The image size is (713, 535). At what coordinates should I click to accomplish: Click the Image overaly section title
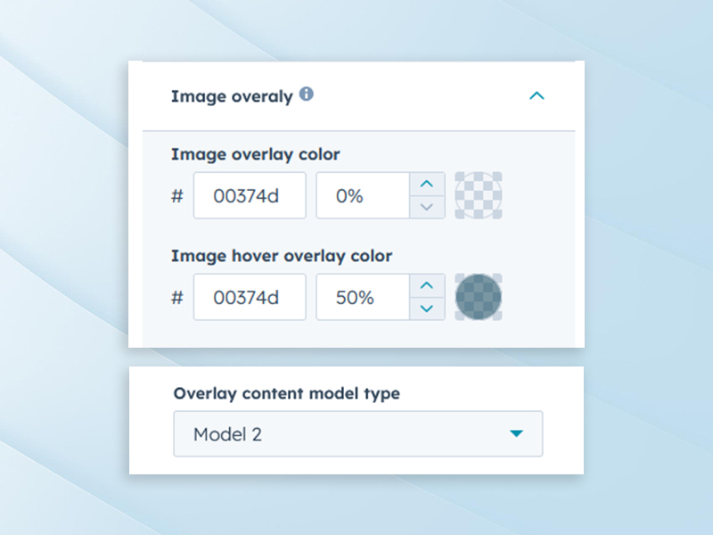[x=232, y=95]
